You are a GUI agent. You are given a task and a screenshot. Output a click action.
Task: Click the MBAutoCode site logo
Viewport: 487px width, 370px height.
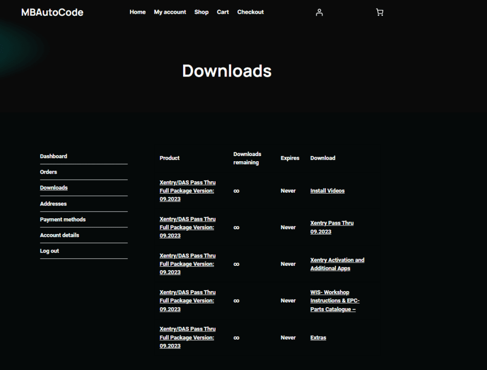pyautogui.click(x=52, y=12)
